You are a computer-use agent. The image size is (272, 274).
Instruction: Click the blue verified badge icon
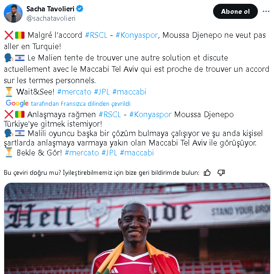pos(80,9)
